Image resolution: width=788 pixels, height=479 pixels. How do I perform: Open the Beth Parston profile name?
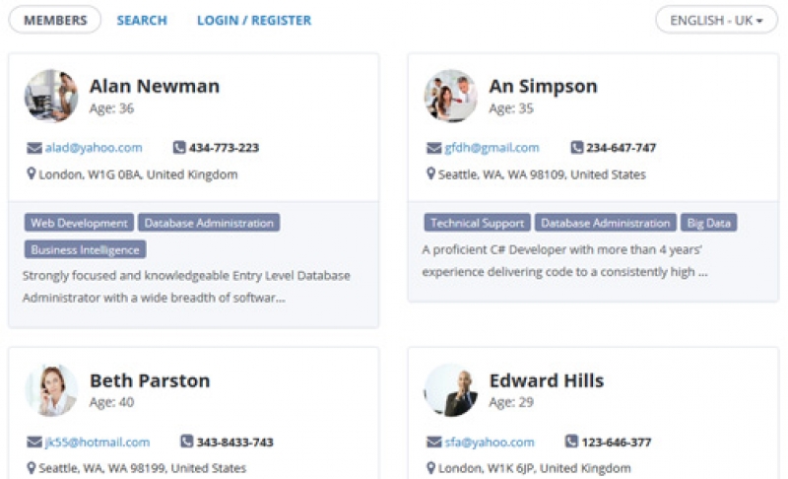150,380
